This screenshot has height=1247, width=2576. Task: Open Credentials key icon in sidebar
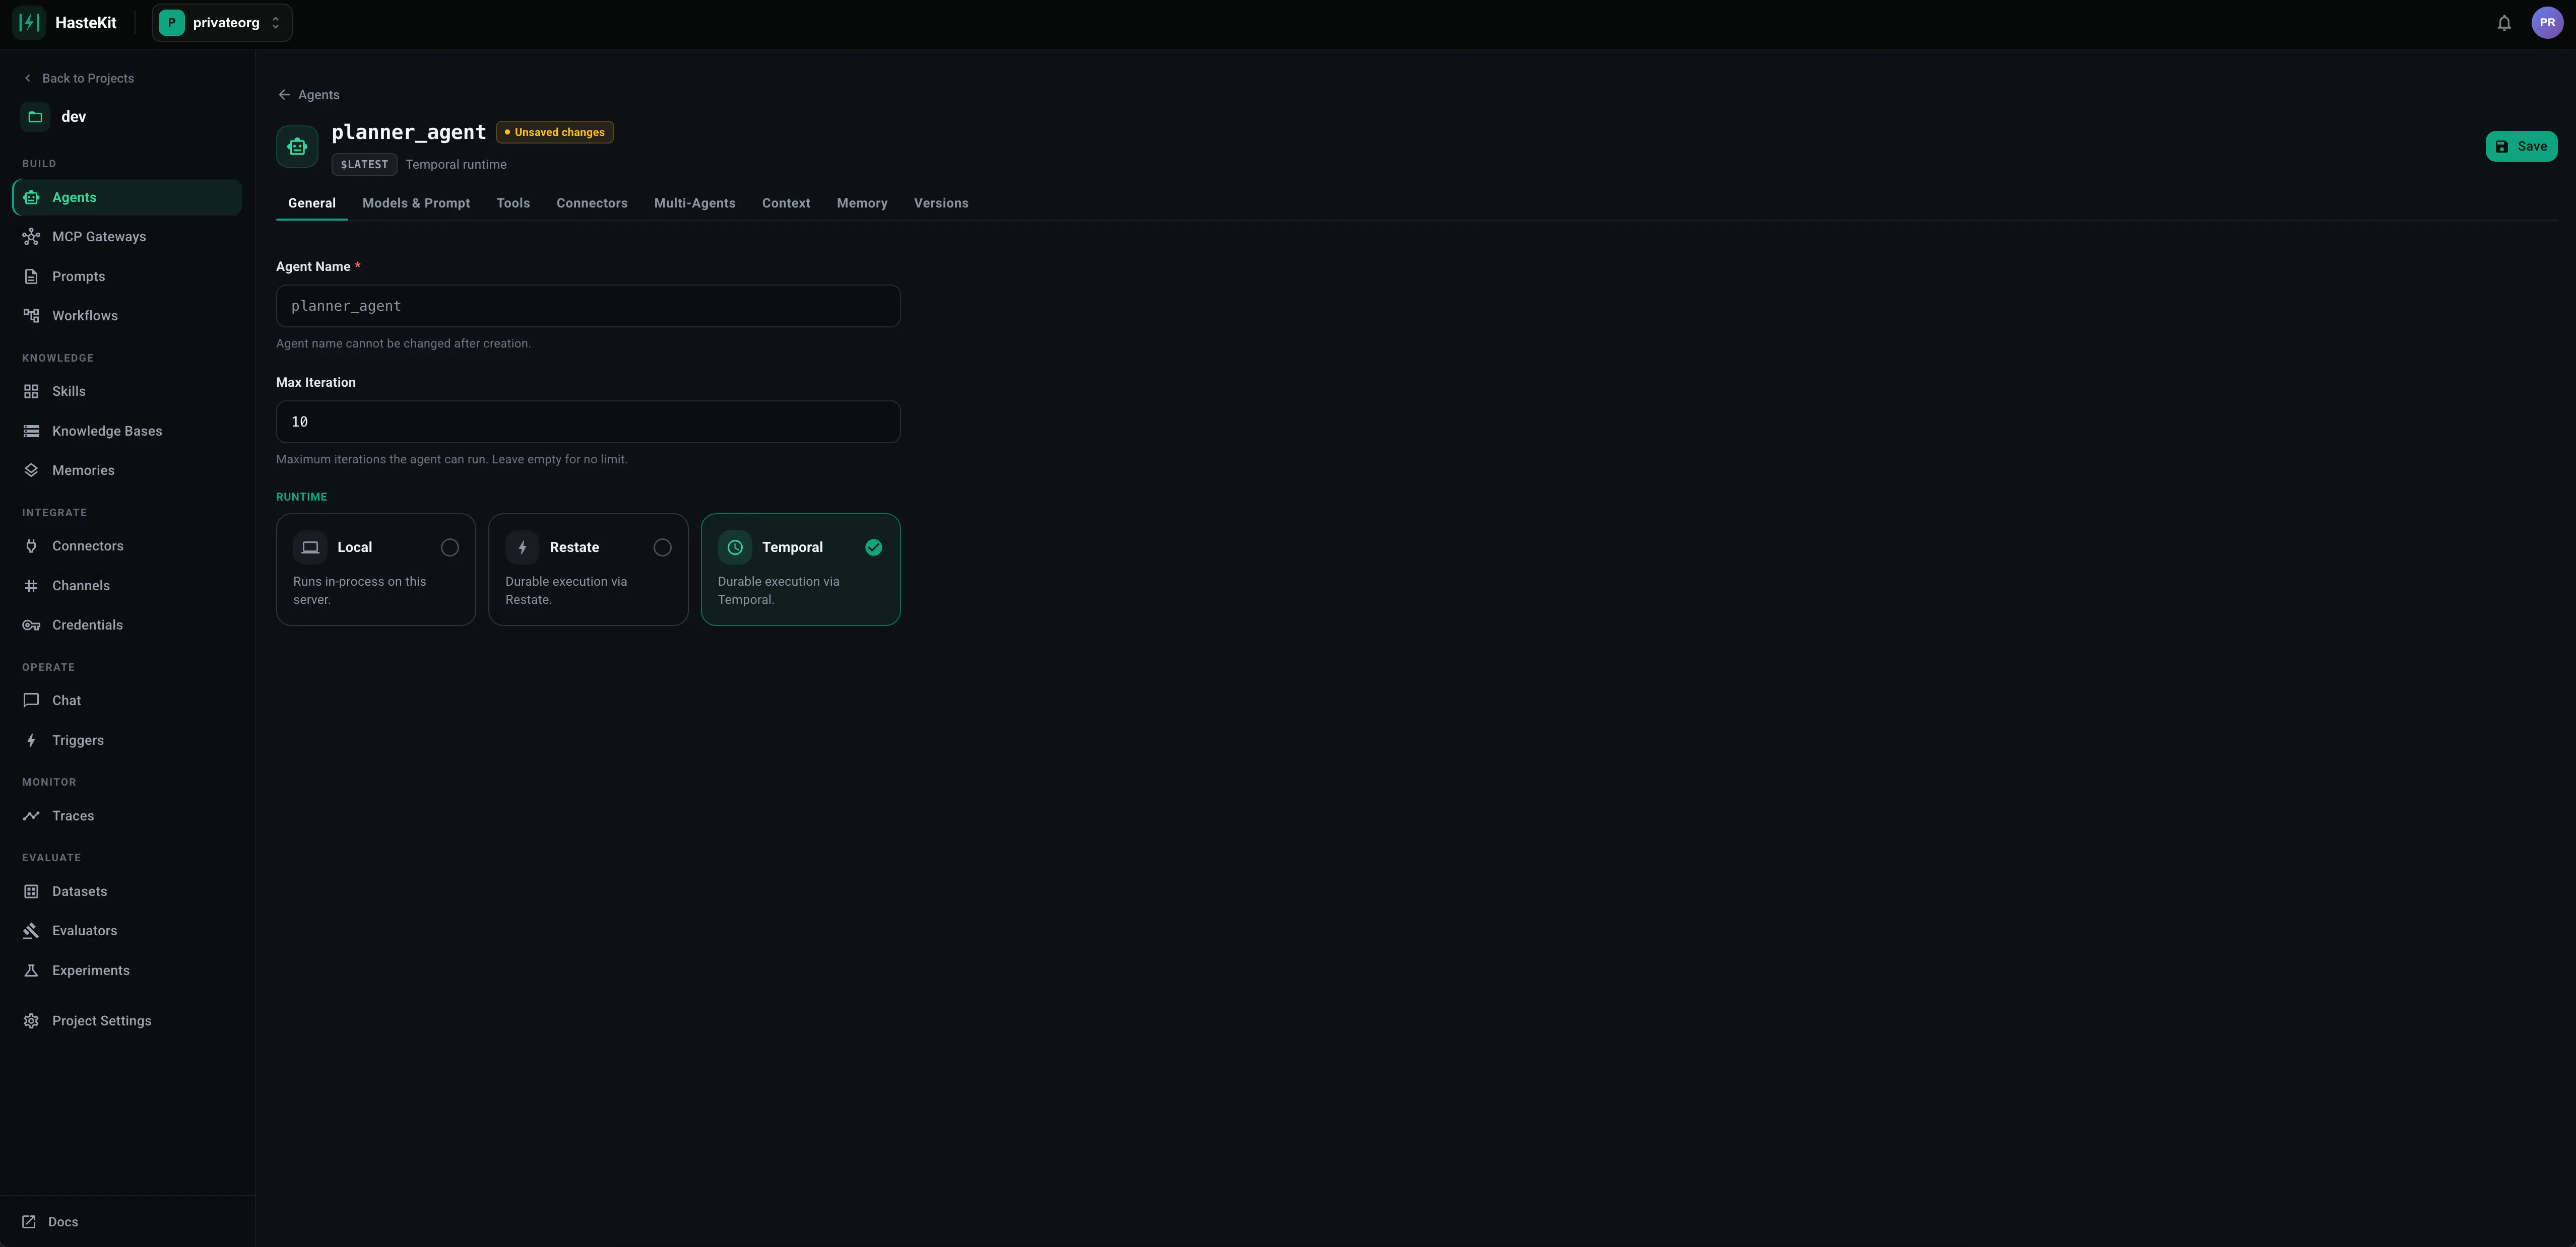click(x=31, y=626)
